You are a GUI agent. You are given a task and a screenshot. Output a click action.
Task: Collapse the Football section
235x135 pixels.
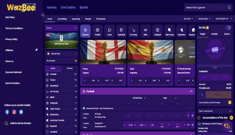coord(191,91)
